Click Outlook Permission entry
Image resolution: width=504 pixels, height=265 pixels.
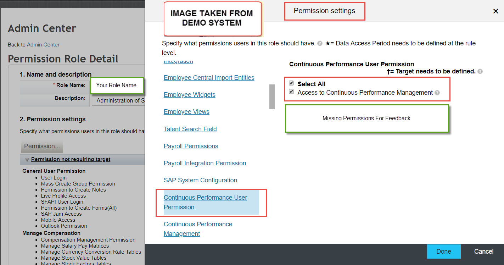[x=64, y=226]
